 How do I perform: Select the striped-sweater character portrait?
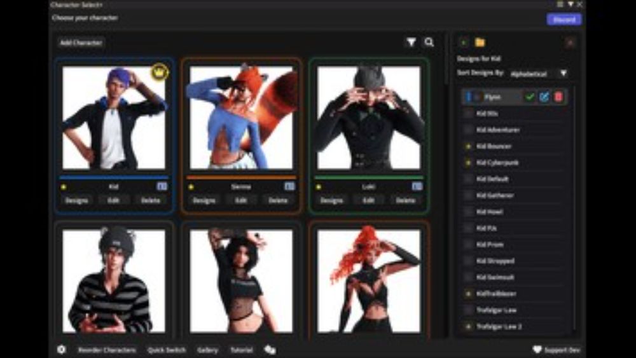114,281
